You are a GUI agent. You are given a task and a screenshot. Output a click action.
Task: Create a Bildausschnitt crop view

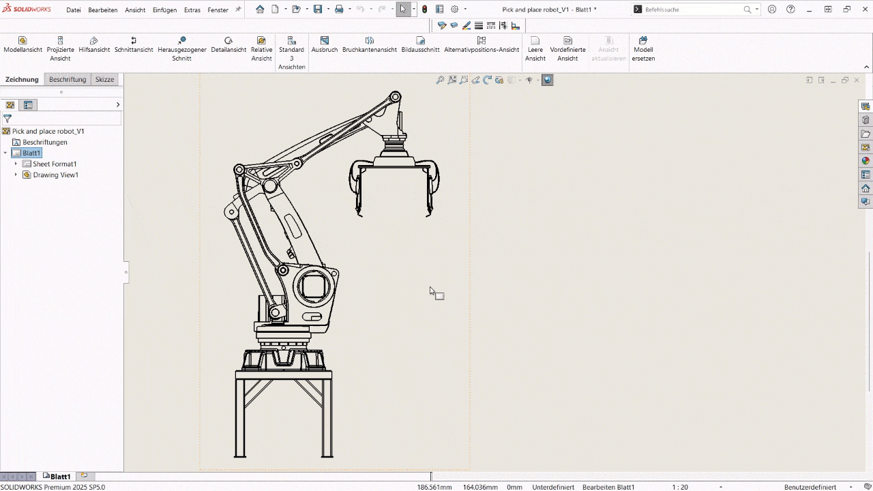[x=420, y=45]
